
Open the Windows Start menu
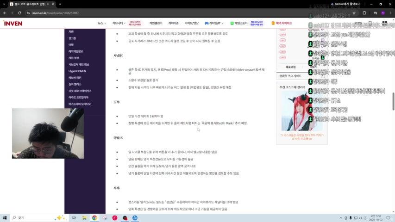[x=5, y=218]
